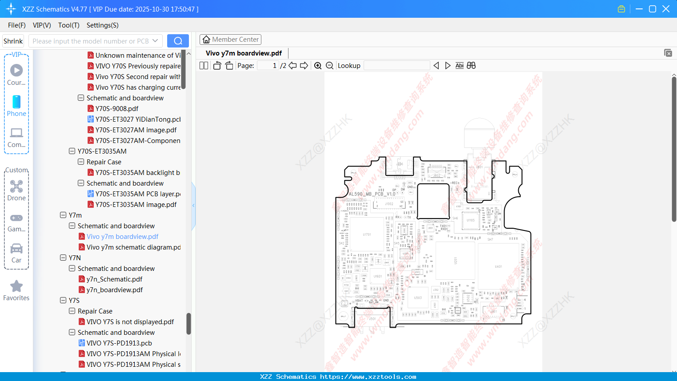Click the blue search button
The height and width of the screenshot is (381, 677).
tap(178, 41)
